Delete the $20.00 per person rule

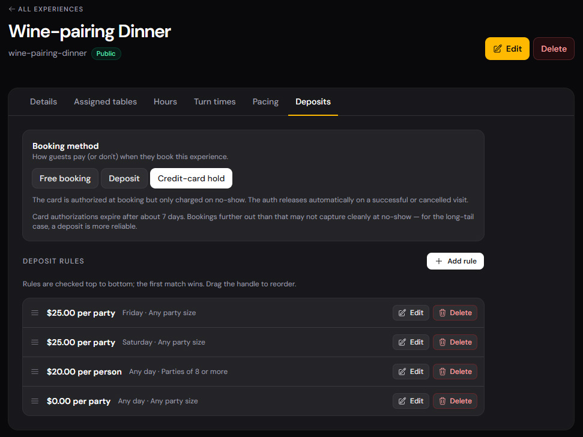coord(455,372)
